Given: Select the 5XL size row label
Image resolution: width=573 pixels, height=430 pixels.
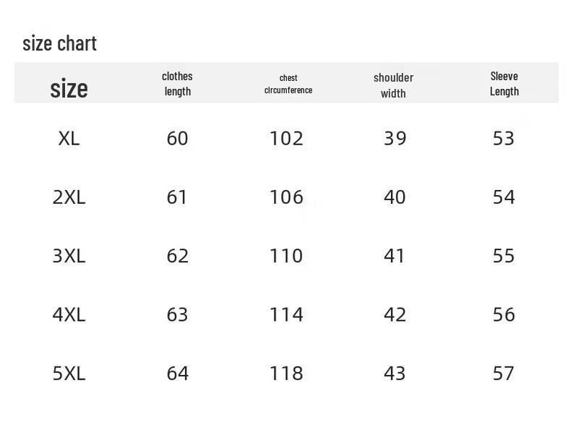Looking at the screenshot, I should point(69,373).
